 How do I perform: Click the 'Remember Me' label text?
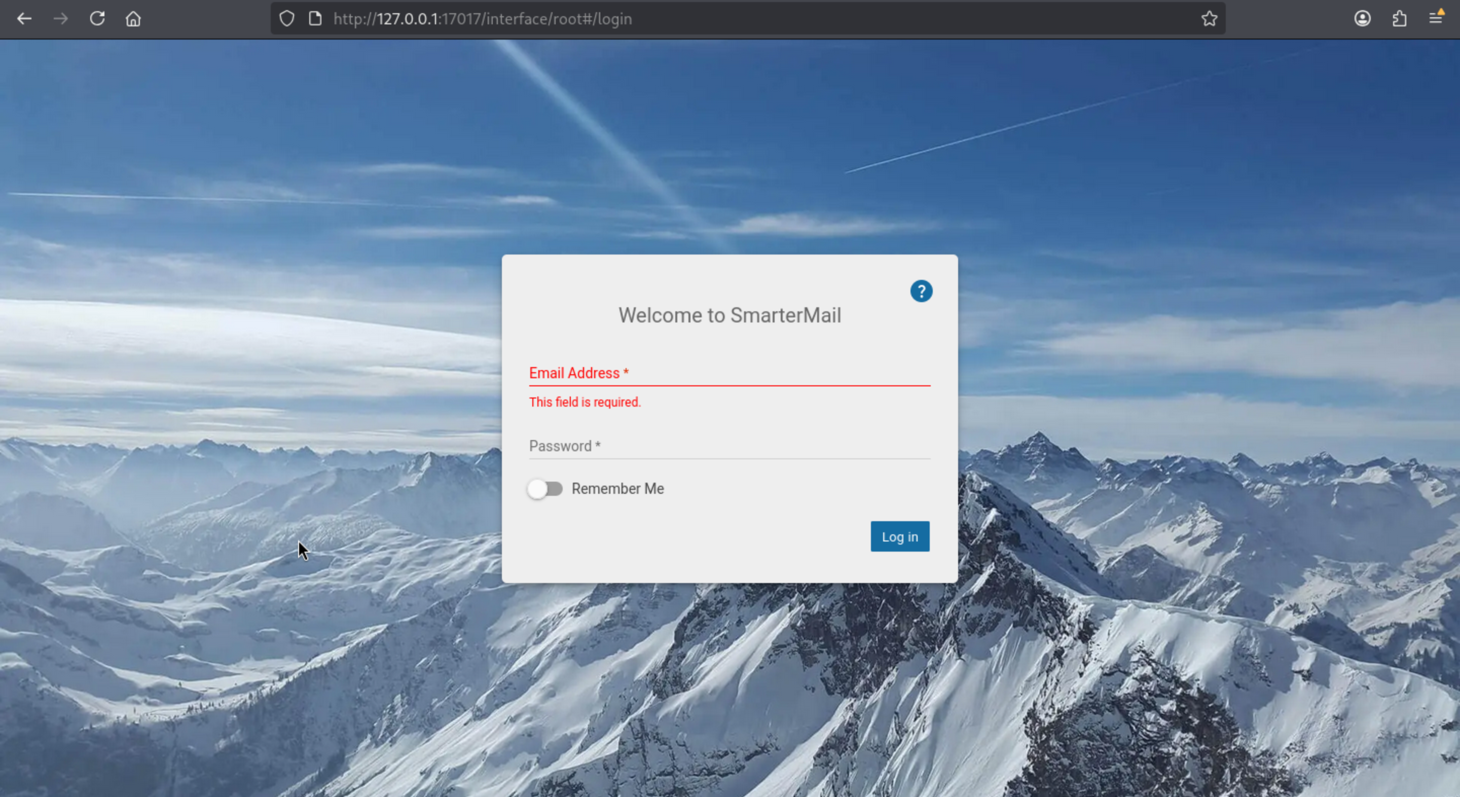(618, 489)
